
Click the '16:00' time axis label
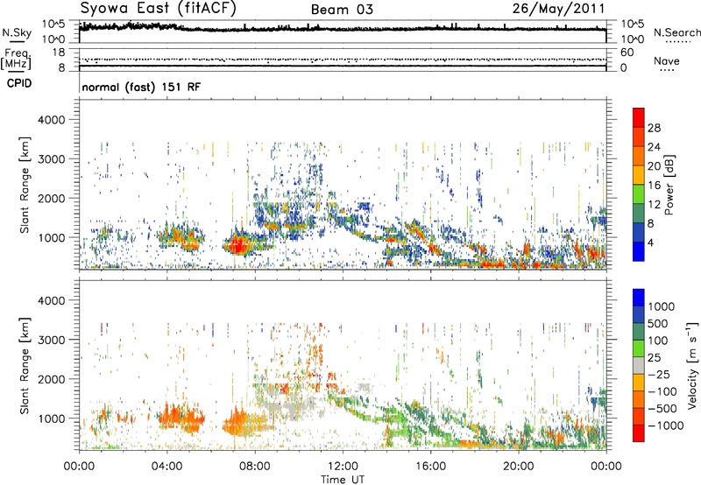point(430,467)
